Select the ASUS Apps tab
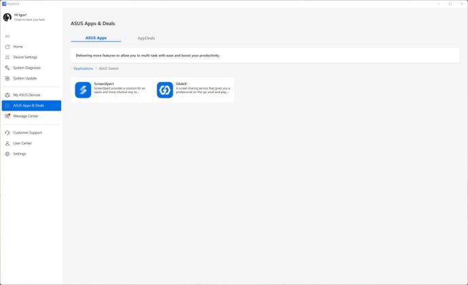The image size is (468, 285). pyautogui.click(x=96, y=38)
